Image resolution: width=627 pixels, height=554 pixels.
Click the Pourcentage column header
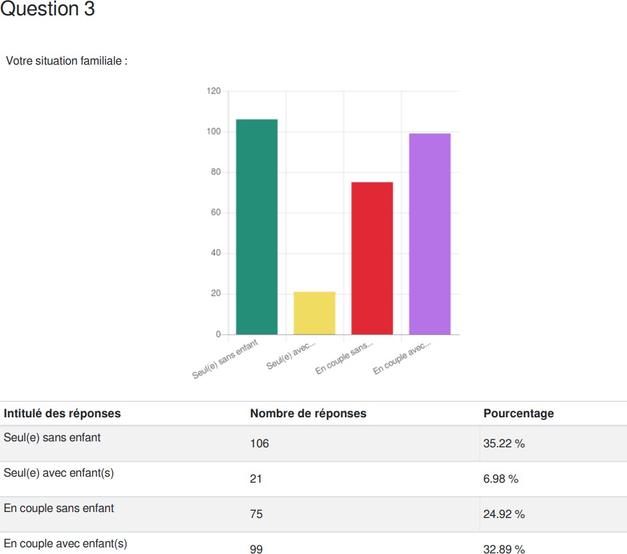coord(518,413)
